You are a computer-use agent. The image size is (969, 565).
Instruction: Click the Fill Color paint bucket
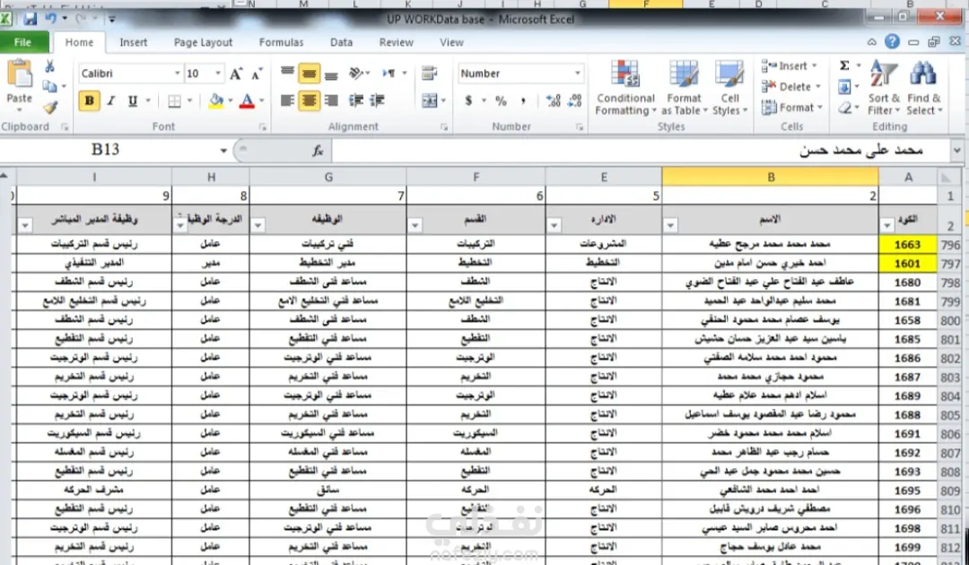click(x=215, y=100)
